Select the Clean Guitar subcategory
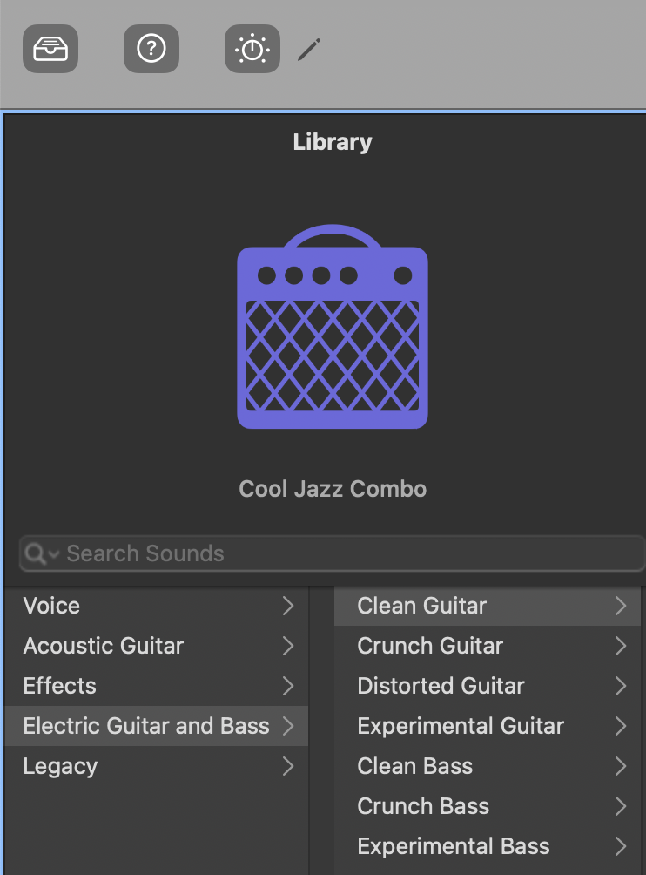Image resolution: width=646 pixels, height=875 pixels. point(488,606)
